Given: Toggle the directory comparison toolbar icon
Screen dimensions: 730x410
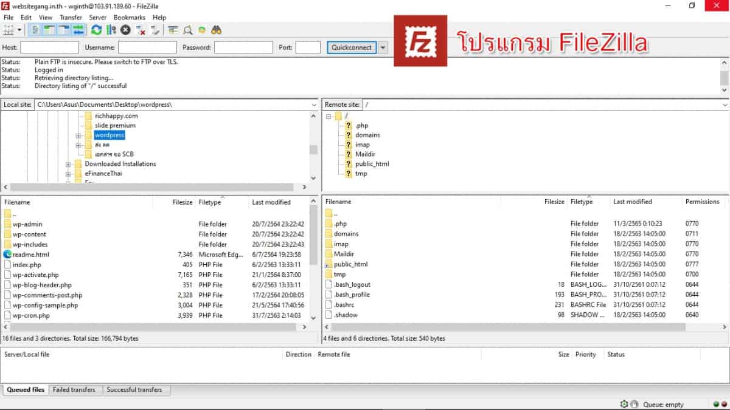Looking at the screenshot, I should [173, 30].
